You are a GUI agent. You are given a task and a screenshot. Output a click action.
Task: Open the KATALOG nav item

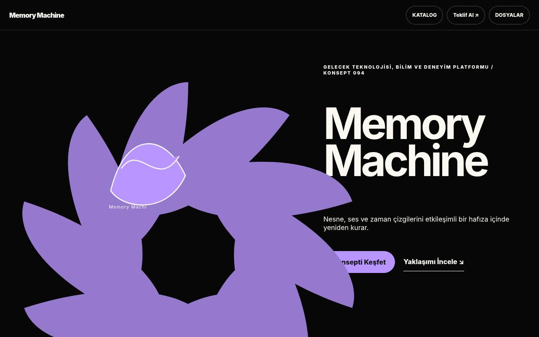[x=424, y=15]
